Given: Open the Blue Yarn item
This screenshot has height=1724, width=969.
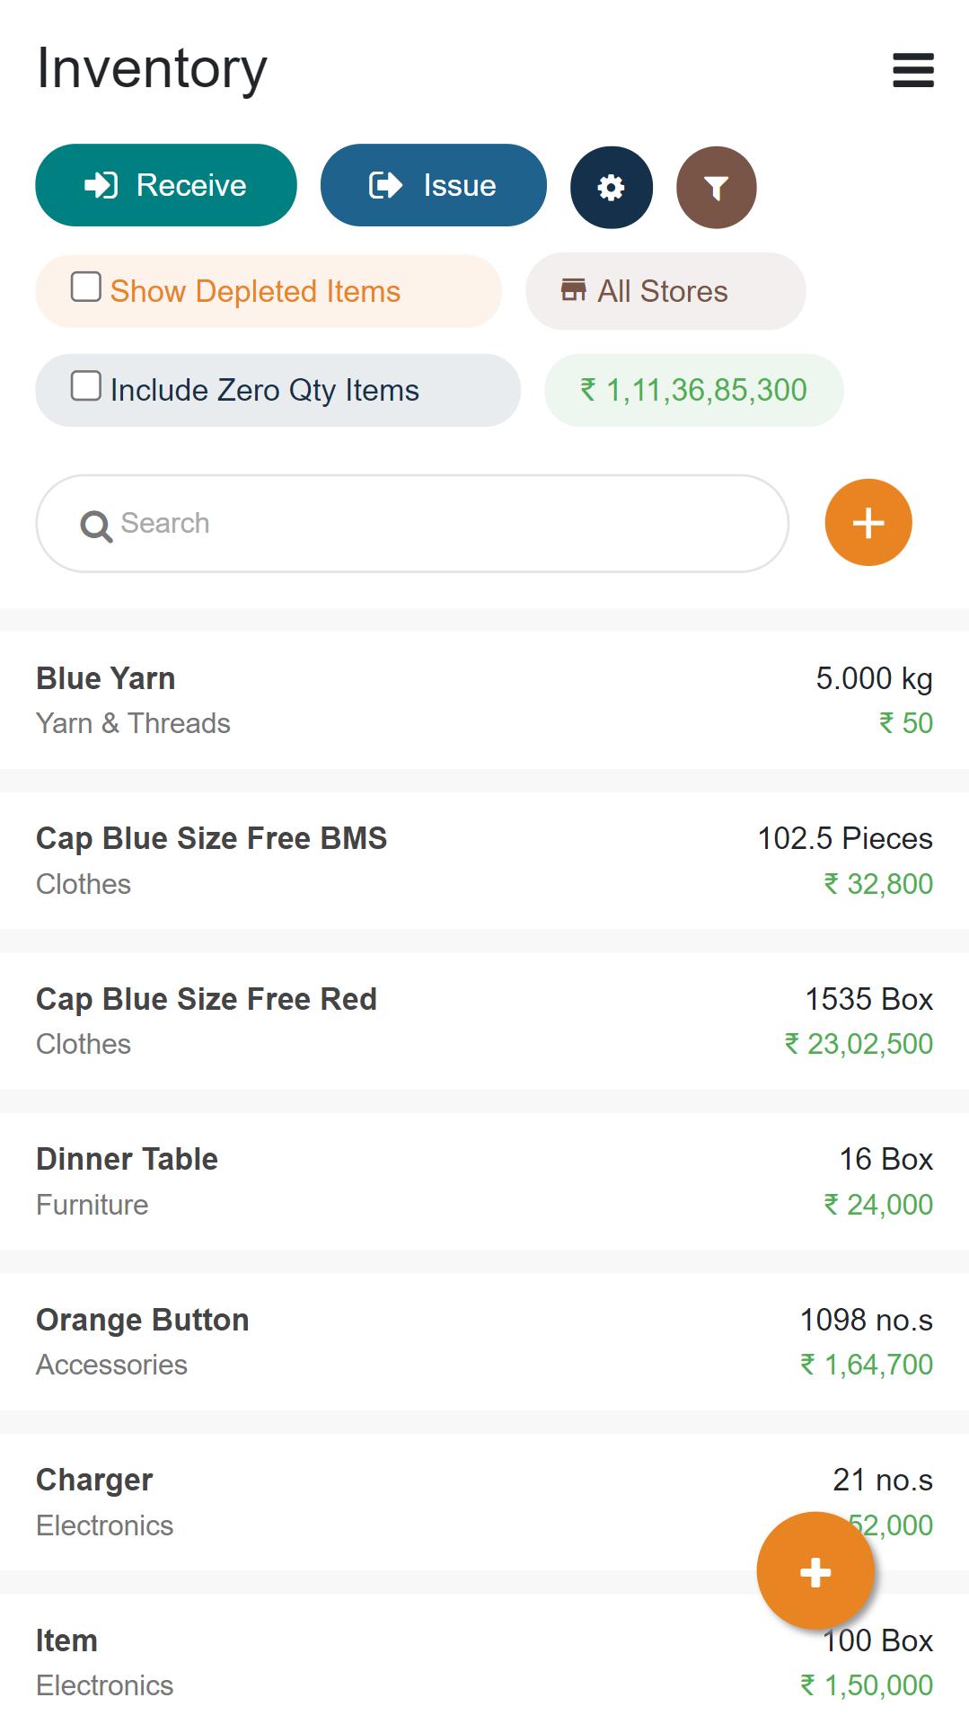Looking at the screenshot, I should [484, 700].
